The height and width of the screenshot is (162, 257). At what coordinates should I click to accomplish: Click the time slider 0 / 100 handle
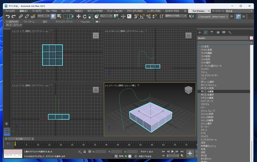point(19,139)
